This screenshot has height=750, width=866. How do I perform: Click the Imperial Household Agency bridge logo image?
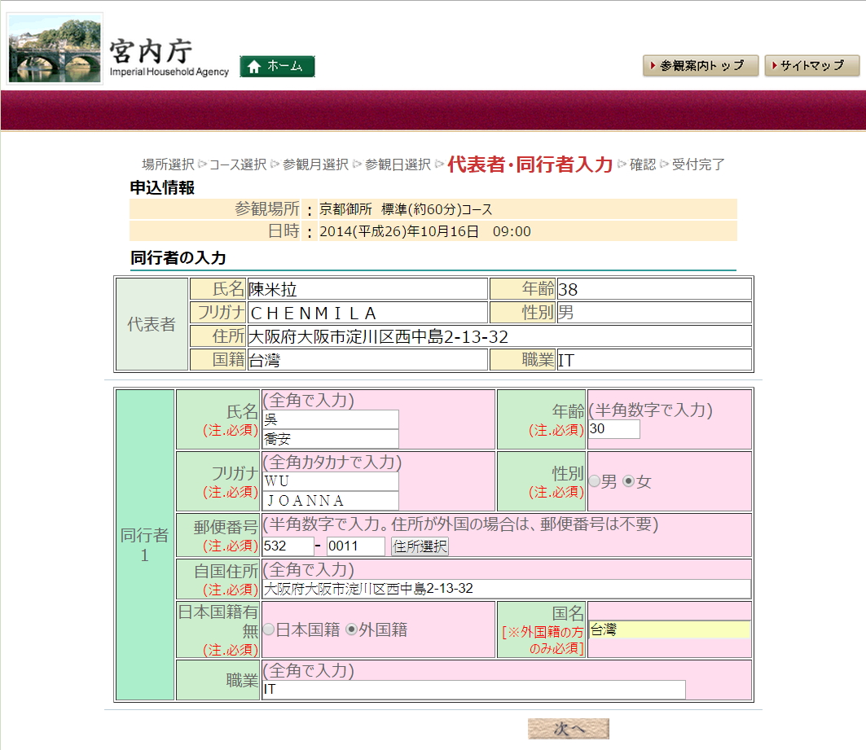click(55, 49)
